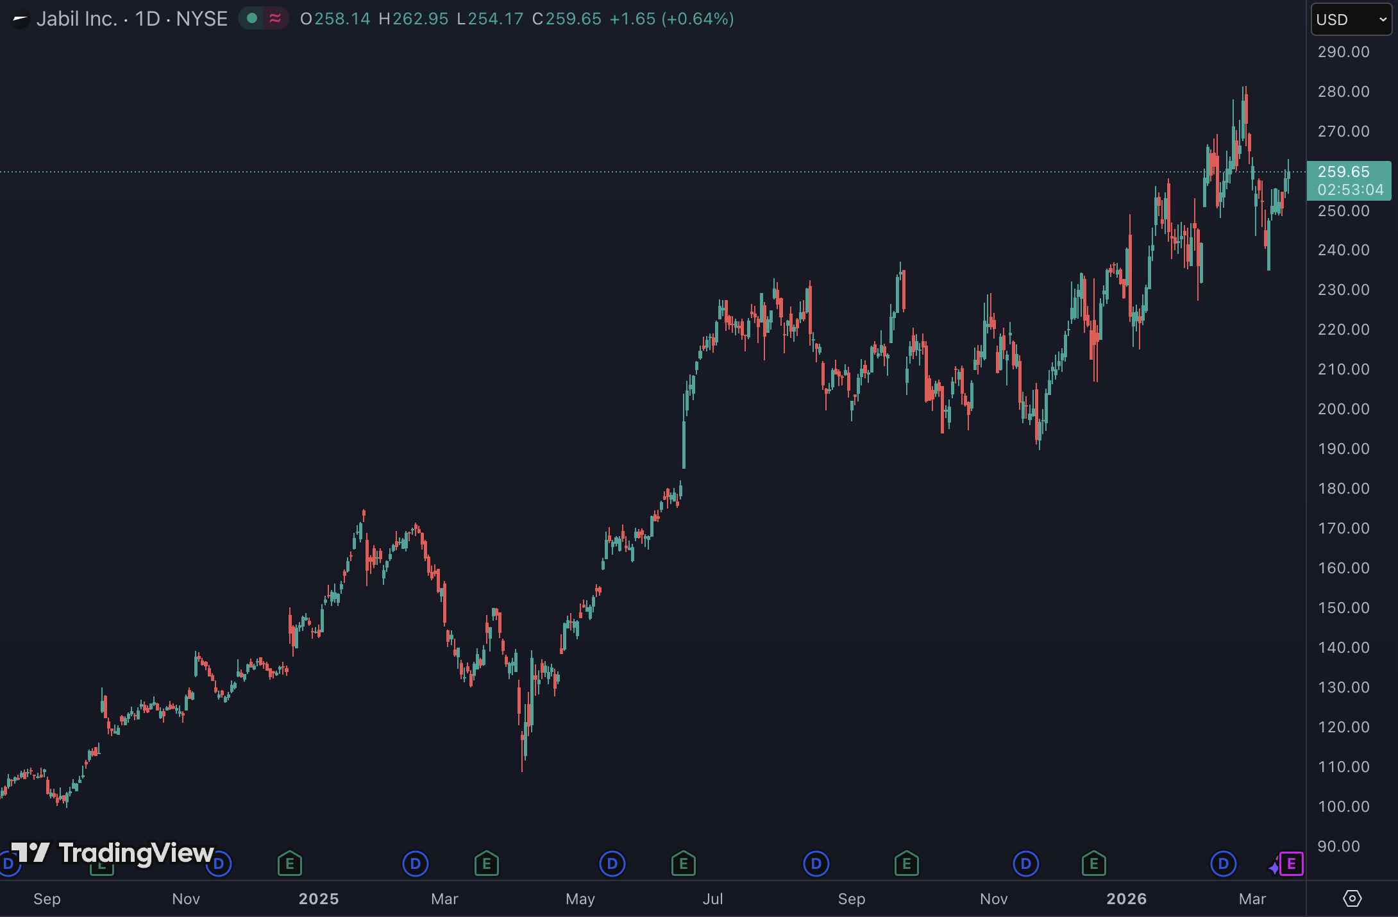Click the purple upcoming earnings marker

pos(1292,864)
